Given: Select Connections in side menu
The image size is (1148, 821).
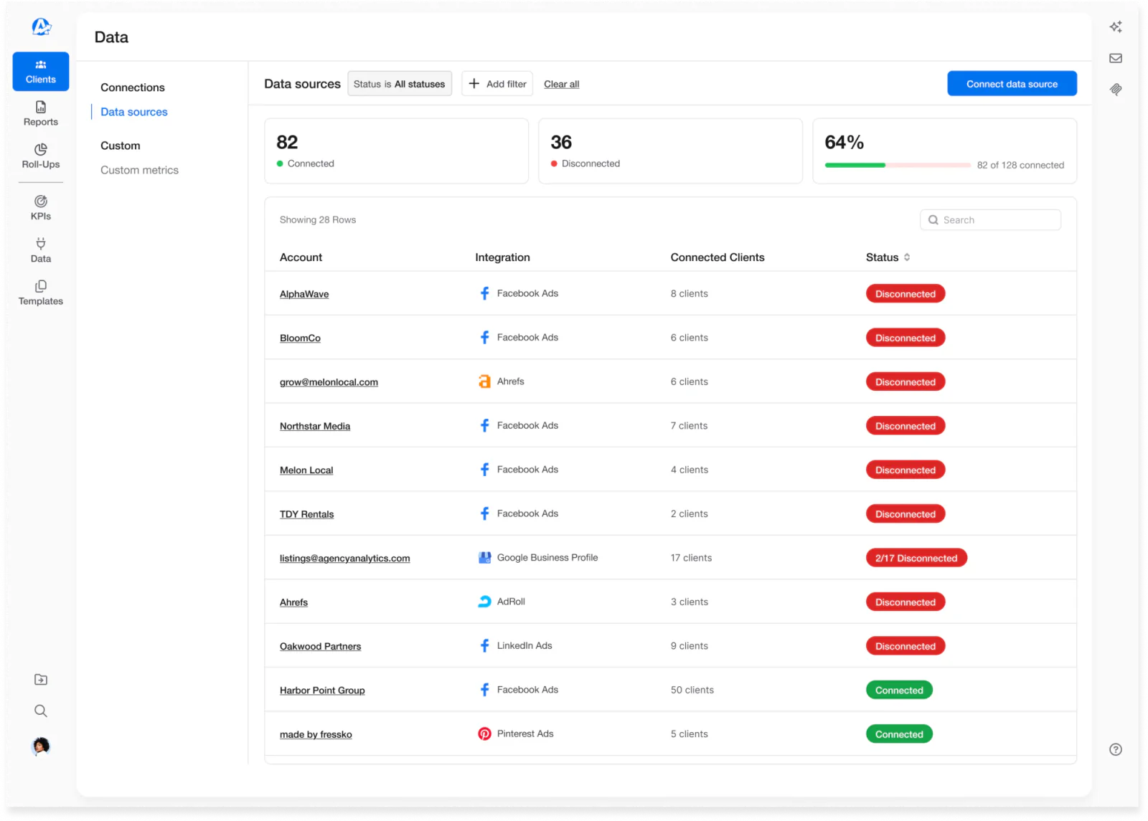Looking at the screenshot, I should pos(133,87).
